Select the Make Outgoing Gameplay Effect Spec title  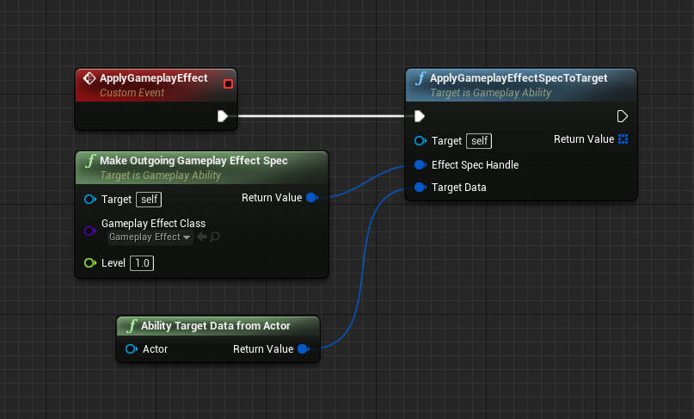click(x=193, y=161)
